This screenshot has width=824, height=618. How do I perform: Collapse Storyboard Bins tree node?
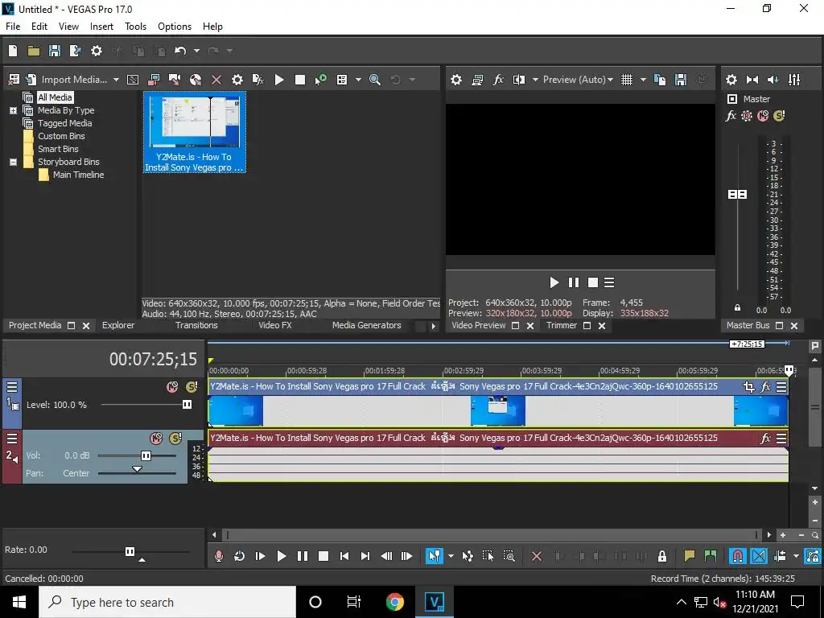point(13,162)
